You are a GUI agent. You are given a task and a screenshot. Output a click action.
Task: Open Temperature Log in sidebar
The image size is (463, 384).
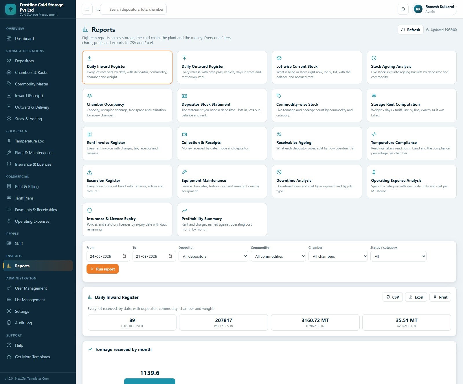tap(38, 141)
